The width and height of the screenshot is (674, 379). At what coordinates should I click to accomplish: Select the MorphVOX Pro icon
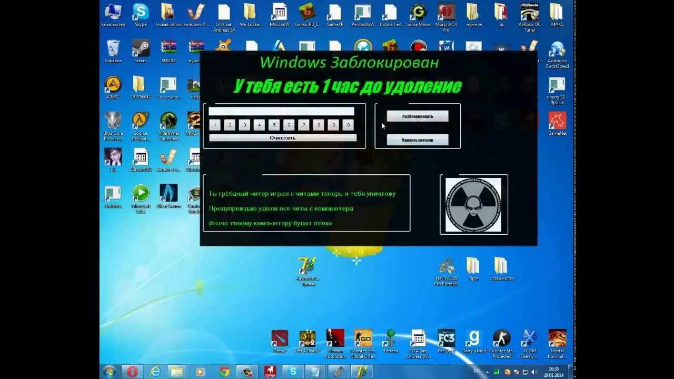(x=446, y=18)
